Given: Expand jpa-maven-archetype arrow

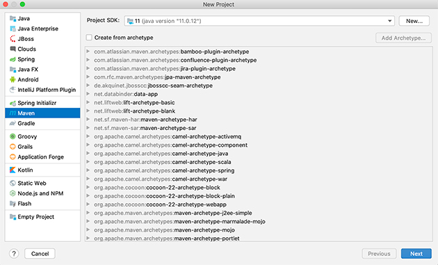Looking at the screenshot, I should (88, 77).
